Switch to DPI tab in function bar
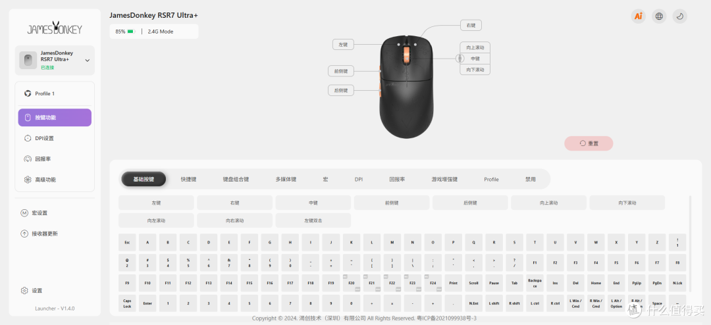Screen dimensions: 711x325 click(359, 180)
